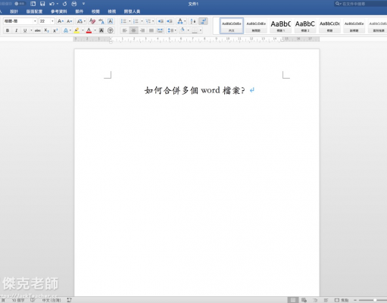Click the Print icon in title bar

pos(74,4)
